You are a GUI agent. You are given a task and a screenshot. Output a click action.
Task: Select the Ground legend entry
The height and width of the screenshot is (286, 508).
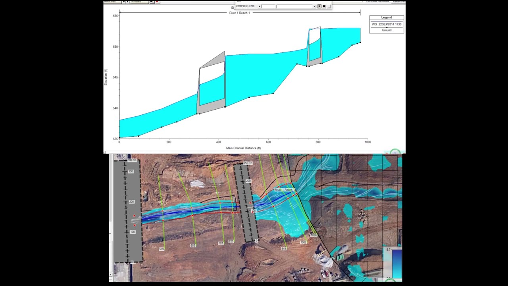tap(387, 30)
